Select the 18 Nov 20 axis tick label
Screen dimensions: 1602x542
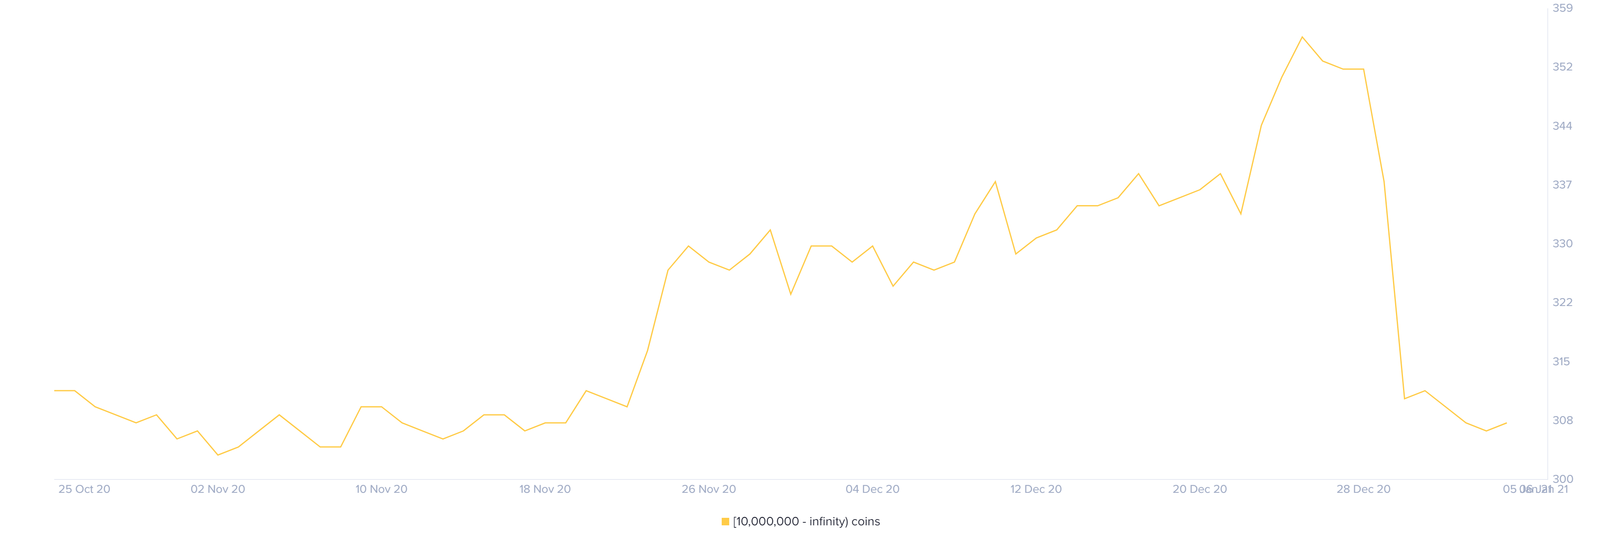click(545, 489)
